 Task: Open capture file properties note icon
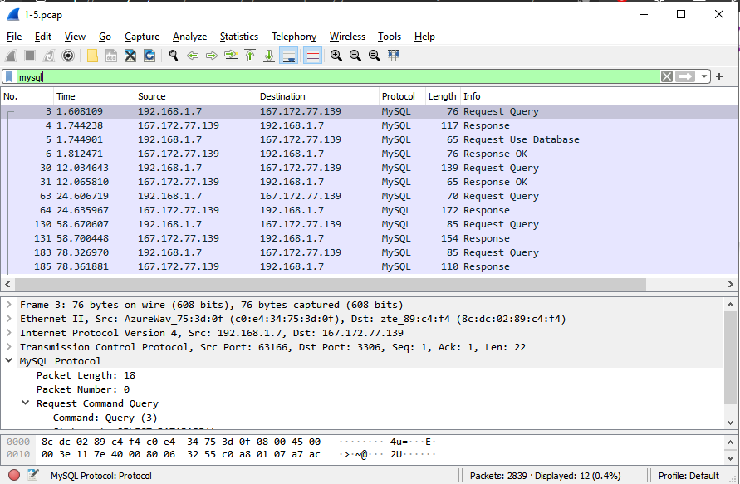[x=33, y=475]
